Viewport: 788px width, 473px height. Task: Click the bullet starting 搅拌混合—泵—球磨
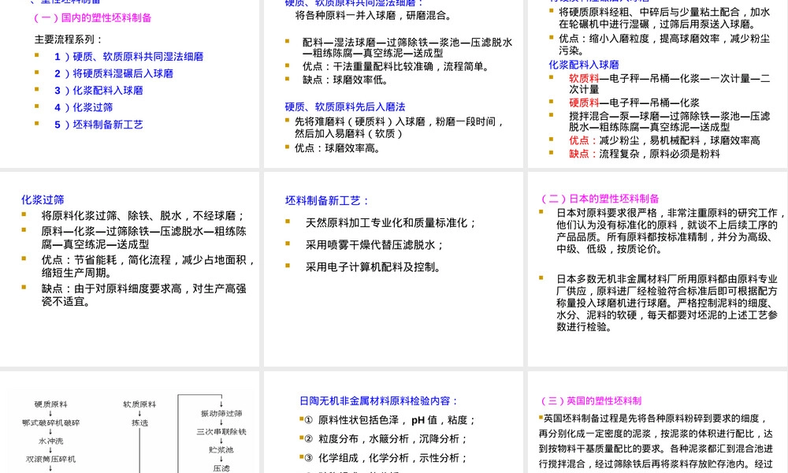[x=669, y=121]
